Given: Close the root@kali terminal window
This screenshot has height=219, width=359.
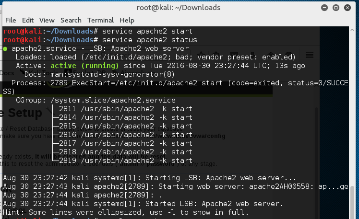Looking at the screenshot, I should click(x=347, y=8).
